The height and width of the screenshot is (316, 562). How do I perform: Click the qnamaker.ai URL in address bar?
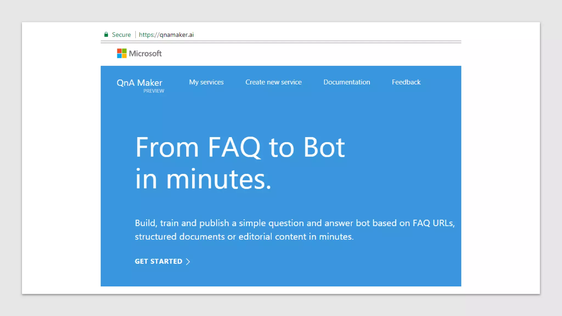coord(166,35)
